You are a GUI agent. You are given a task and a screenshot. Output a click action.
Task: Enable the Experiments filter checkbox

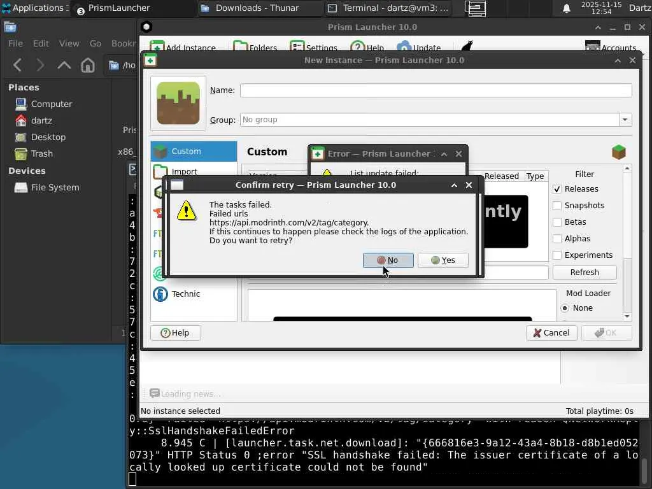coord(556,255)
